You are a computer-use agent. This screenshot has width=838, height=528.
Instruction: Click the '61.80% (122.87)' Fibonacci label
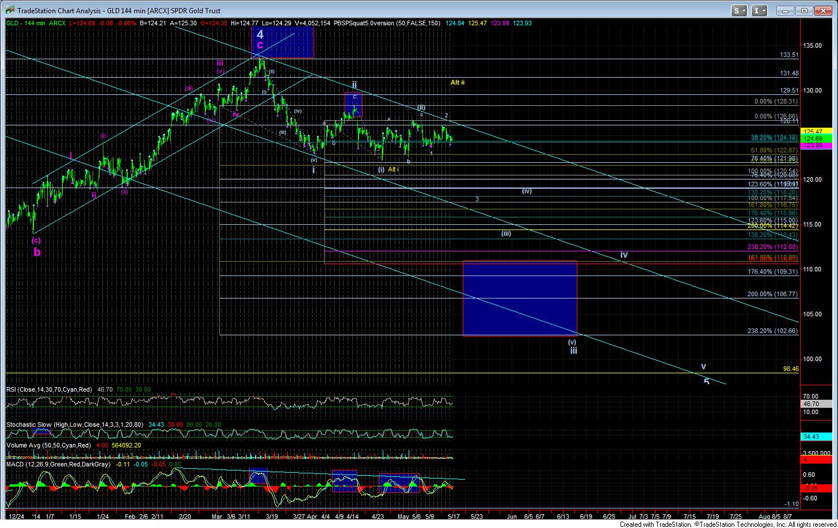(x=774, y=150)
